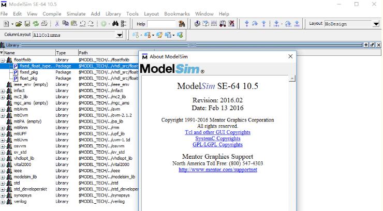Select the std_developerskit library row
This screenshot has height=211, width=383.
(69, 189)
